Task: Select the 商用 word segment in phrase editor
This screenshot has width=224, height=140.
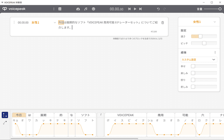Action: [x=161, y=115]
